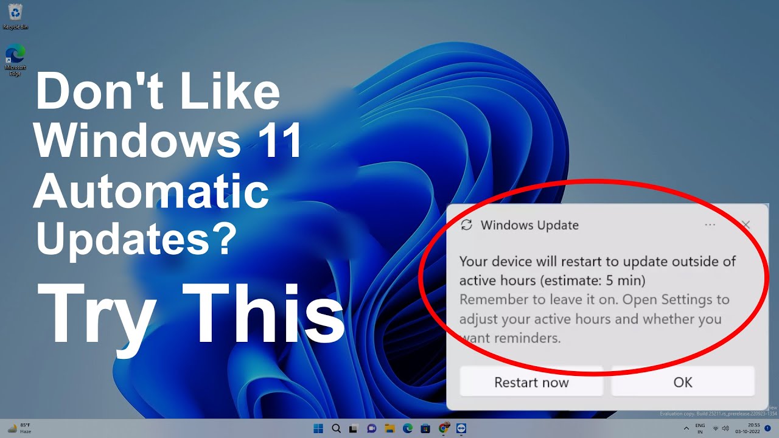The image size is (779, 438).
Task: Expand the hidden system tray icons chevron
Action: point(686,428)
